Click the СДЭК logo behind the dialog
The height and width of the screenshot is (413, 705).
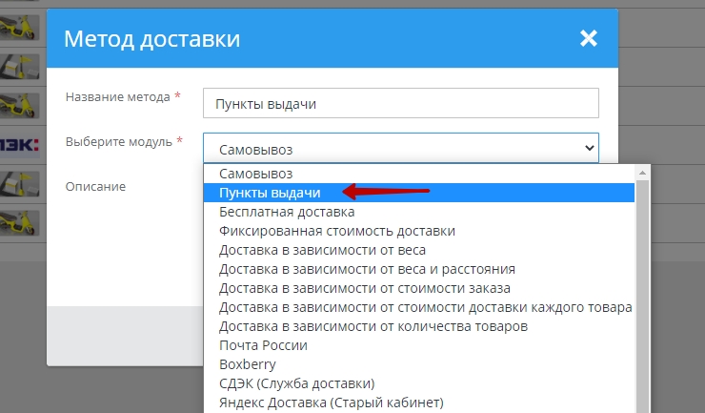[19, 144]
